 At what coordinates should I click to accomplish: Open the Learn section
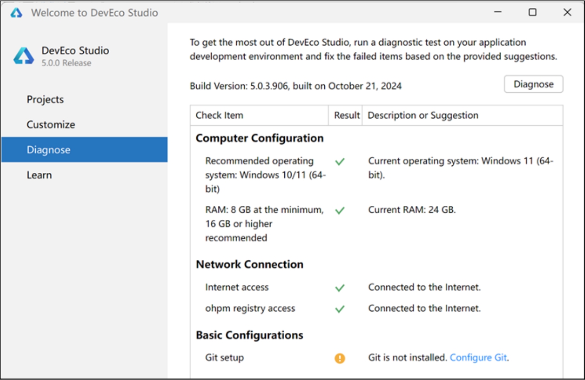[39, 175]
